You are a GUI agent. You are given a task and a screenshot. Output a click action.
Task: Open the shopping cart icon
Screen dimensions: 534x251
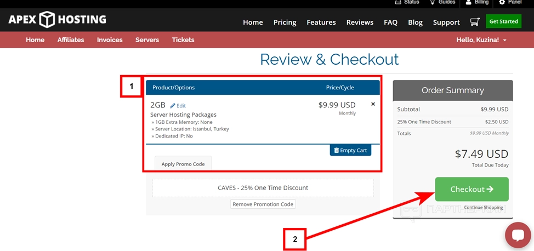(x=475, y=22)
